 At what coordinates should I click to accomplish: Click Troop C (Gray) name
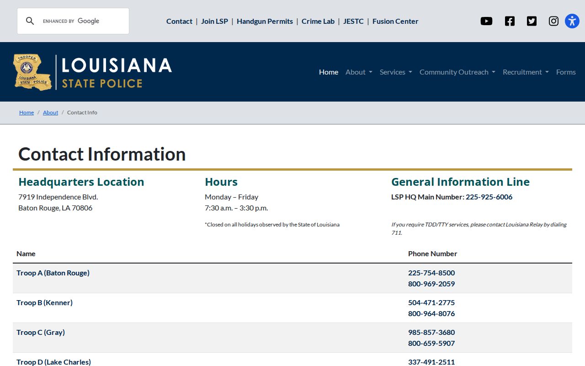[x=41, y=333]
